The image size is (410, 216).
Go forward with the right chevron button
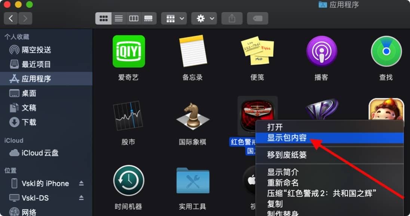coord(25,19)
